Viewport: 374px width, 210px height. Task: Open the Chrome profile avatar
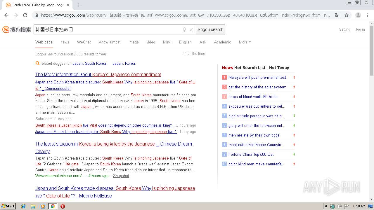(x=358, y=15)
